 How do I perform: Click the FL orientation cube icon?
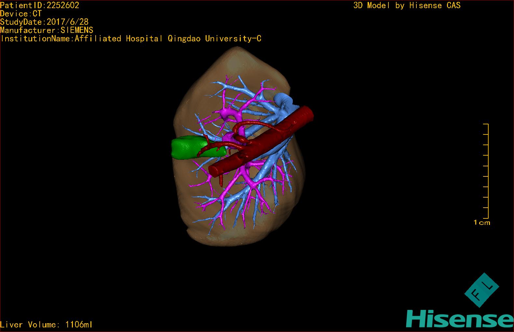481,290
